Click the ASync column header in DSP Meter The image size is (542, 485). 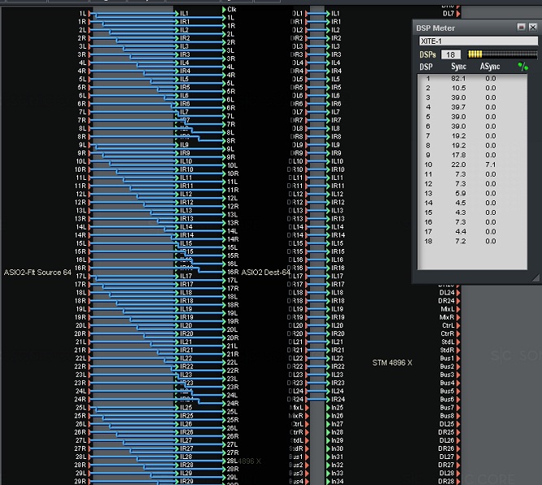coord(490,67)
